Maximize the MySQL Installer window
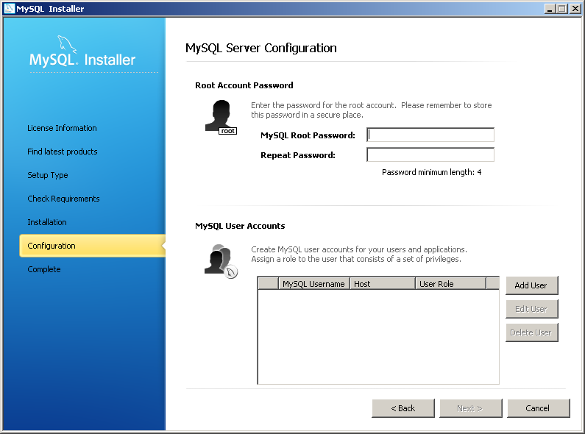The width and height of the screenshot is (585, 434). click(x=561, y=9)
